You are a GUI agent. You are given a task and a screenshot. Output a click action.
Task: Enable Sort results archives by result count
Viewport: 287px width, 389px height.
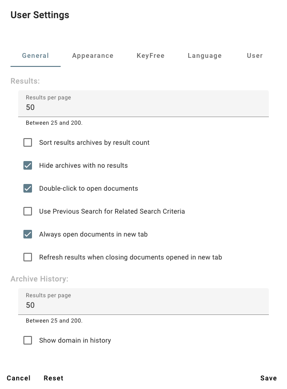tap(28, 142)
